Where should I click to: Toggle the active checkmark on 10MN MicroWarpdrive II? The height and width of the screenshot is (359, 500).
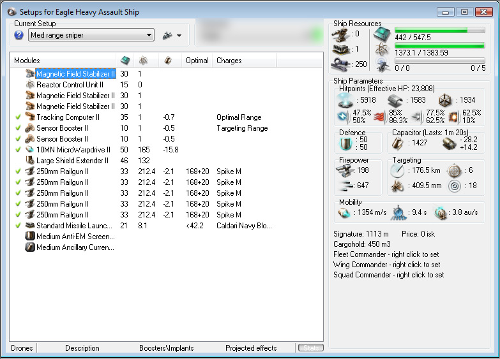click(17, 150)
